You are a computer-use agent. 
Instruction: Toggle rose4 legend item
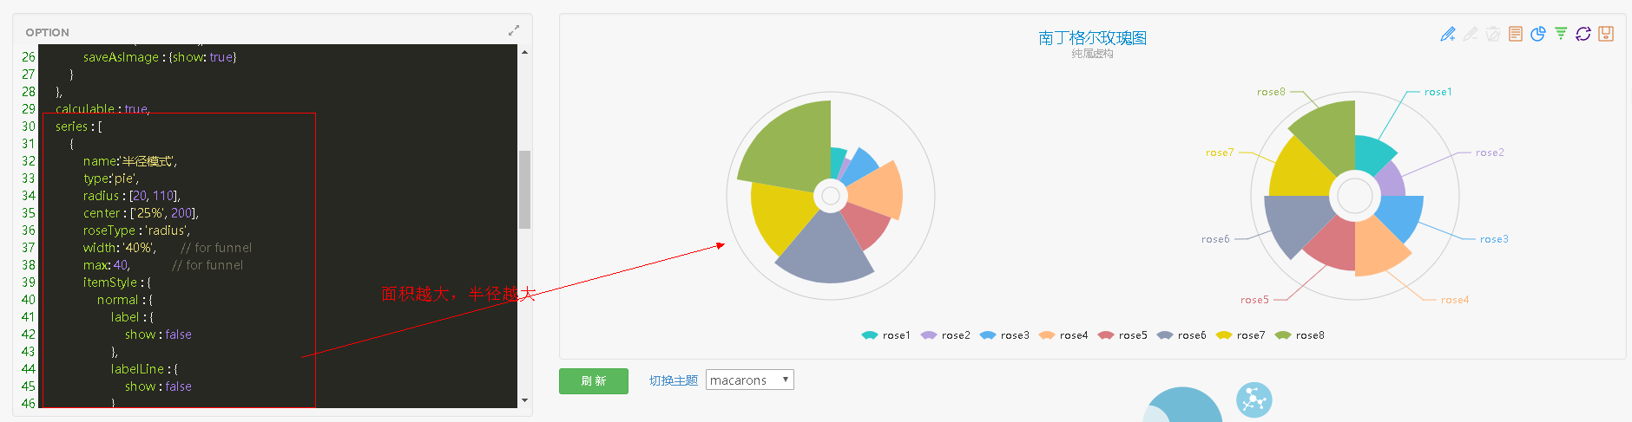tap(1063, 335)
